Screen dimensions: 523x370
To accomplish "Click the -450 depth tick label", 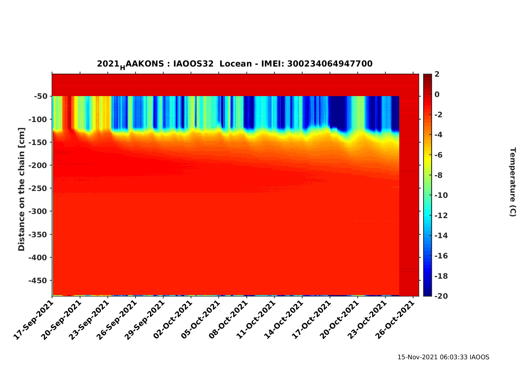I will 38,280.
